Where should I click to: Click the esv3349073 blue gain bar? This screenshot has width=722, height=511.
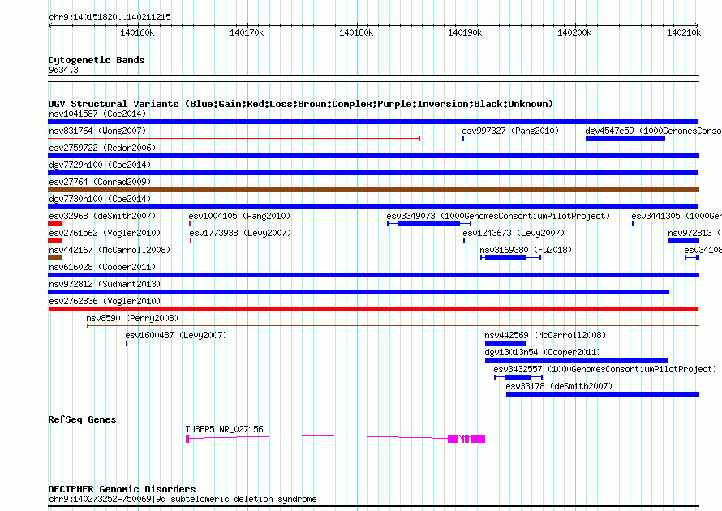428,224
